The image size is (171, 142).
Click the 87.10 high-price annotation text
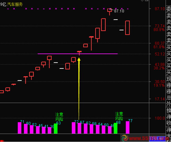click(119, 11)
